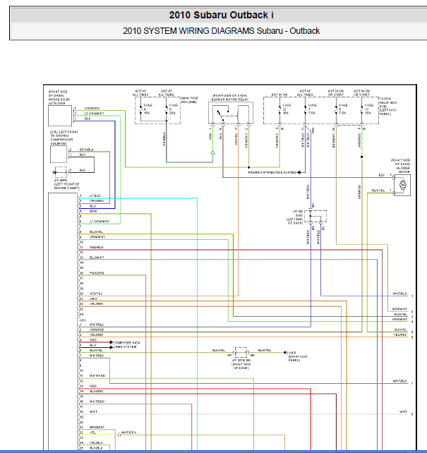Click the compressor solenoid component box
Image resolution: width=427 pixels, height=453 pixels.
59,155
